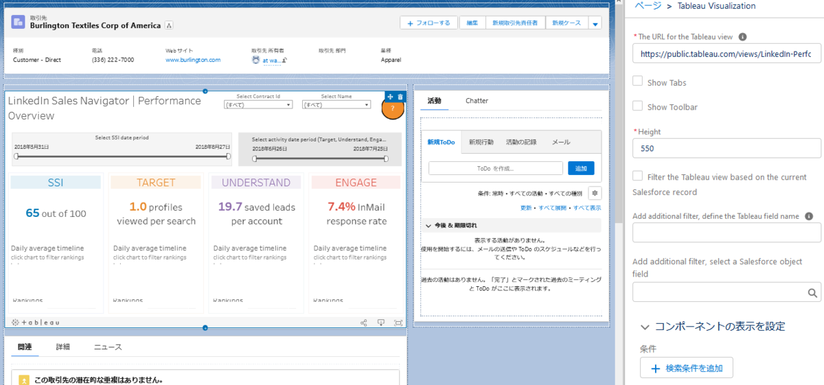Click top resize handle of Tableau component

[205, 91]
